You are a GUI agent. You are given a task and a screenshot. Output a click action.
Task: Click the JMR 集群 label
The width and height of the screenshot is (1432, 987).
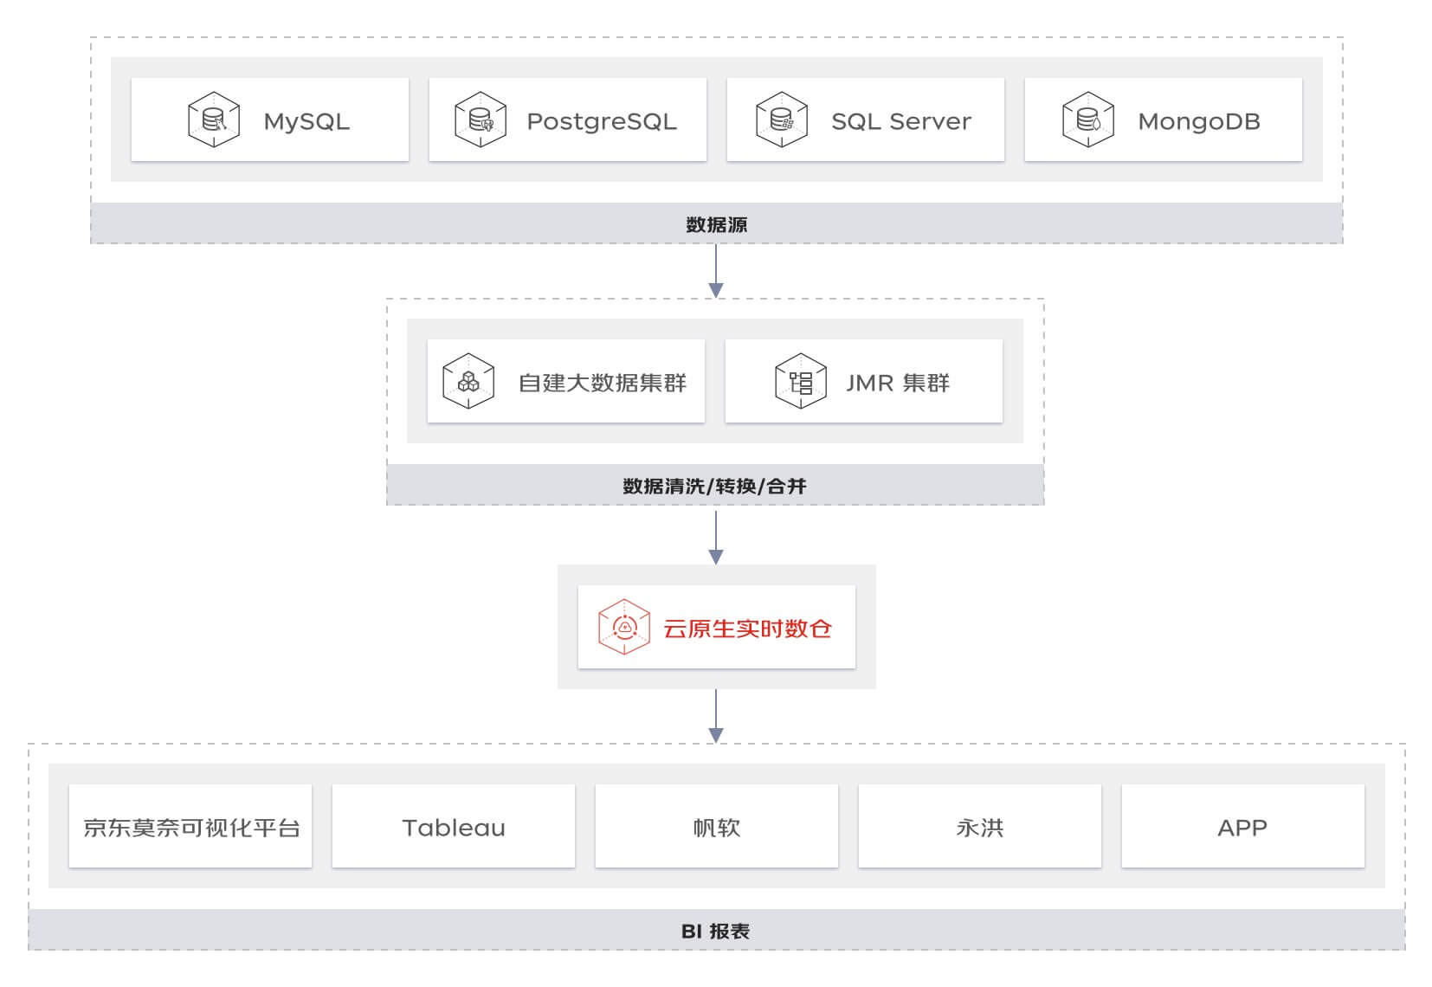898,383
